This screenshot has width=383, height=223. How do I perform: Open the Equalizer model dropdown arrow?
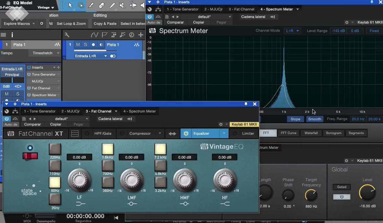224,133
